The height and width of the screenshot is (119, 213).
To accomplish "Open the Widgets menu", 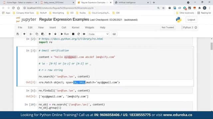I will click(x=90, y=27).
